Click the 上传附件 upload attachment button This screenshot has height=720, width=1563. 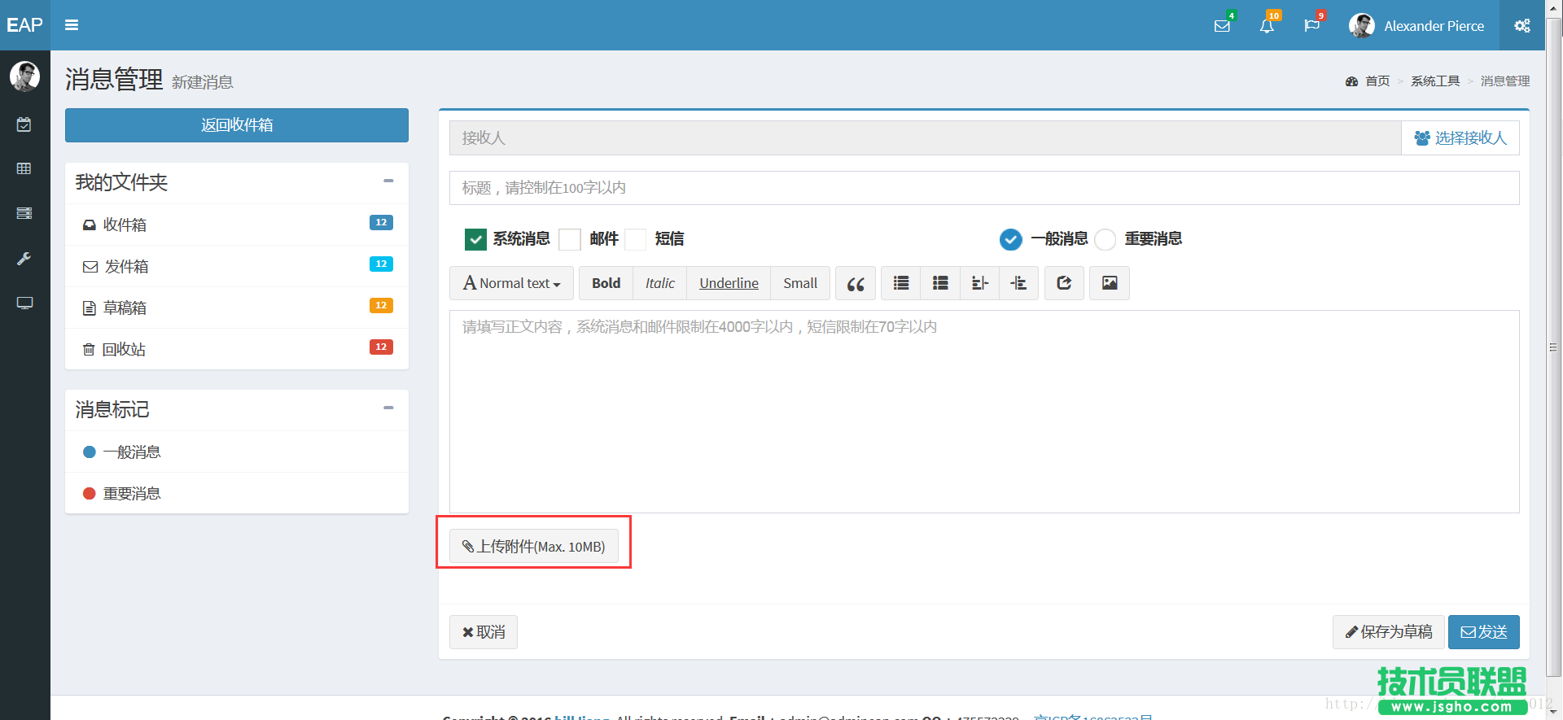[533, 547]
